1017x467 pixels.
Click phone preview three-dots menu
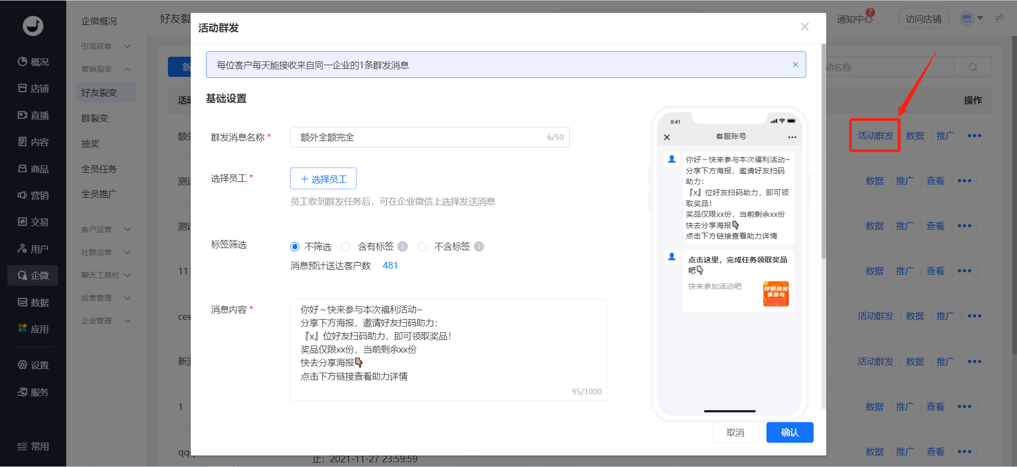792,137
